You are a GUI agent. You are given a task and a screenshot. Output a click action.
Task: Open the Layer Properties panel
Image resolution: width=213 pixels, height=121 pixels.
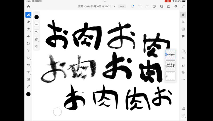pos(183,22)
